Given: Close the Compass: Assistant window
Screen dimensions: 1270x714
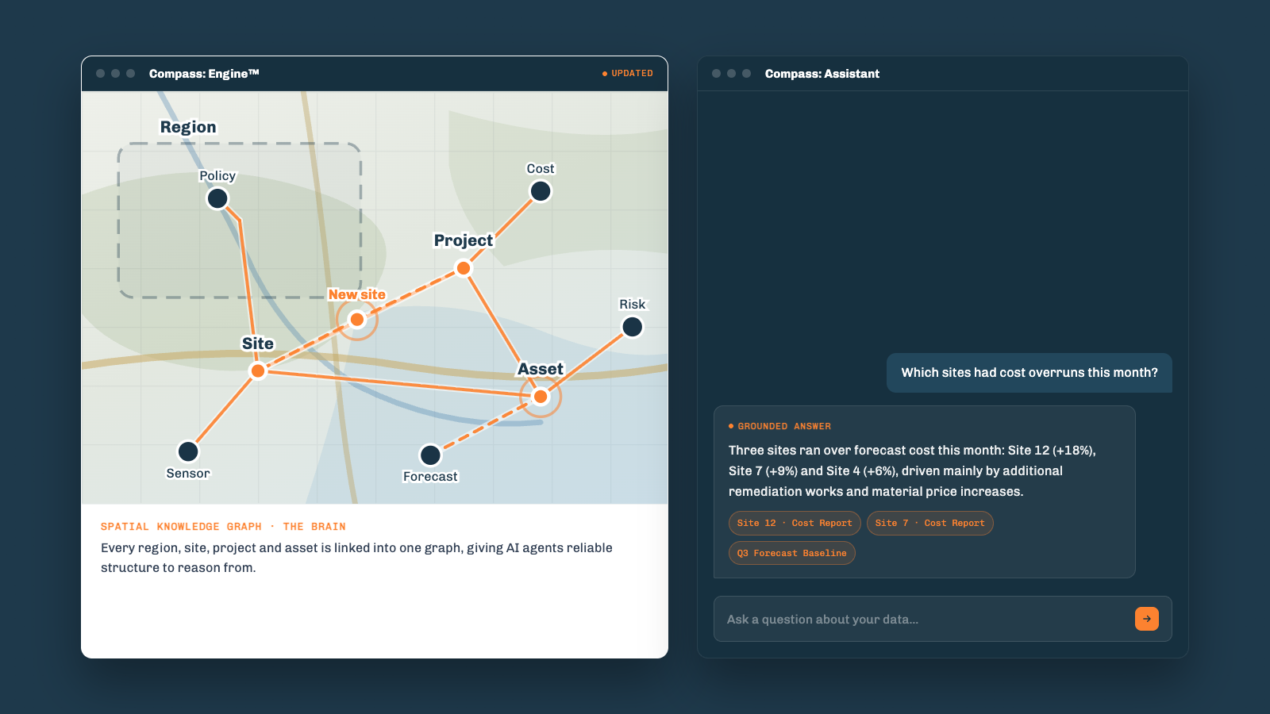Looking at the screenshot, I should coord(717,74).
